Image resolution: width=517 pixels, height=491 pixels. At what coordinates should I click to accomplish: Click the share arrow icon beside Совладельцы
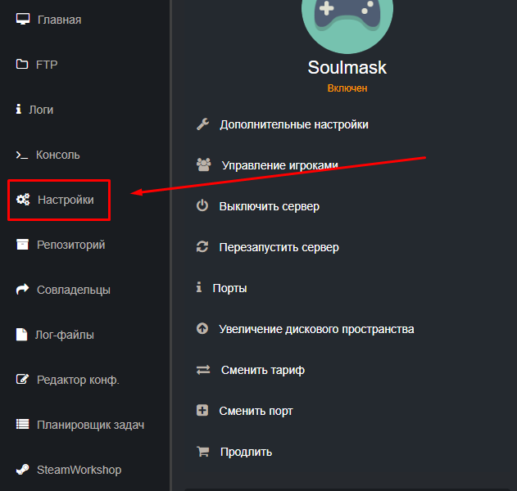(x=23, y=290)
